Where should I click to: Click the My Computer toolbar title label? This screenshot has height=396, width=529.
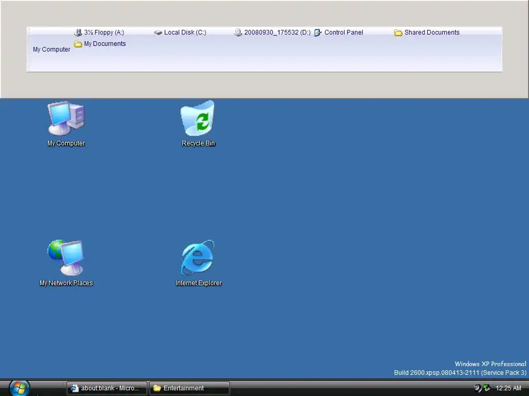(52, 49)
